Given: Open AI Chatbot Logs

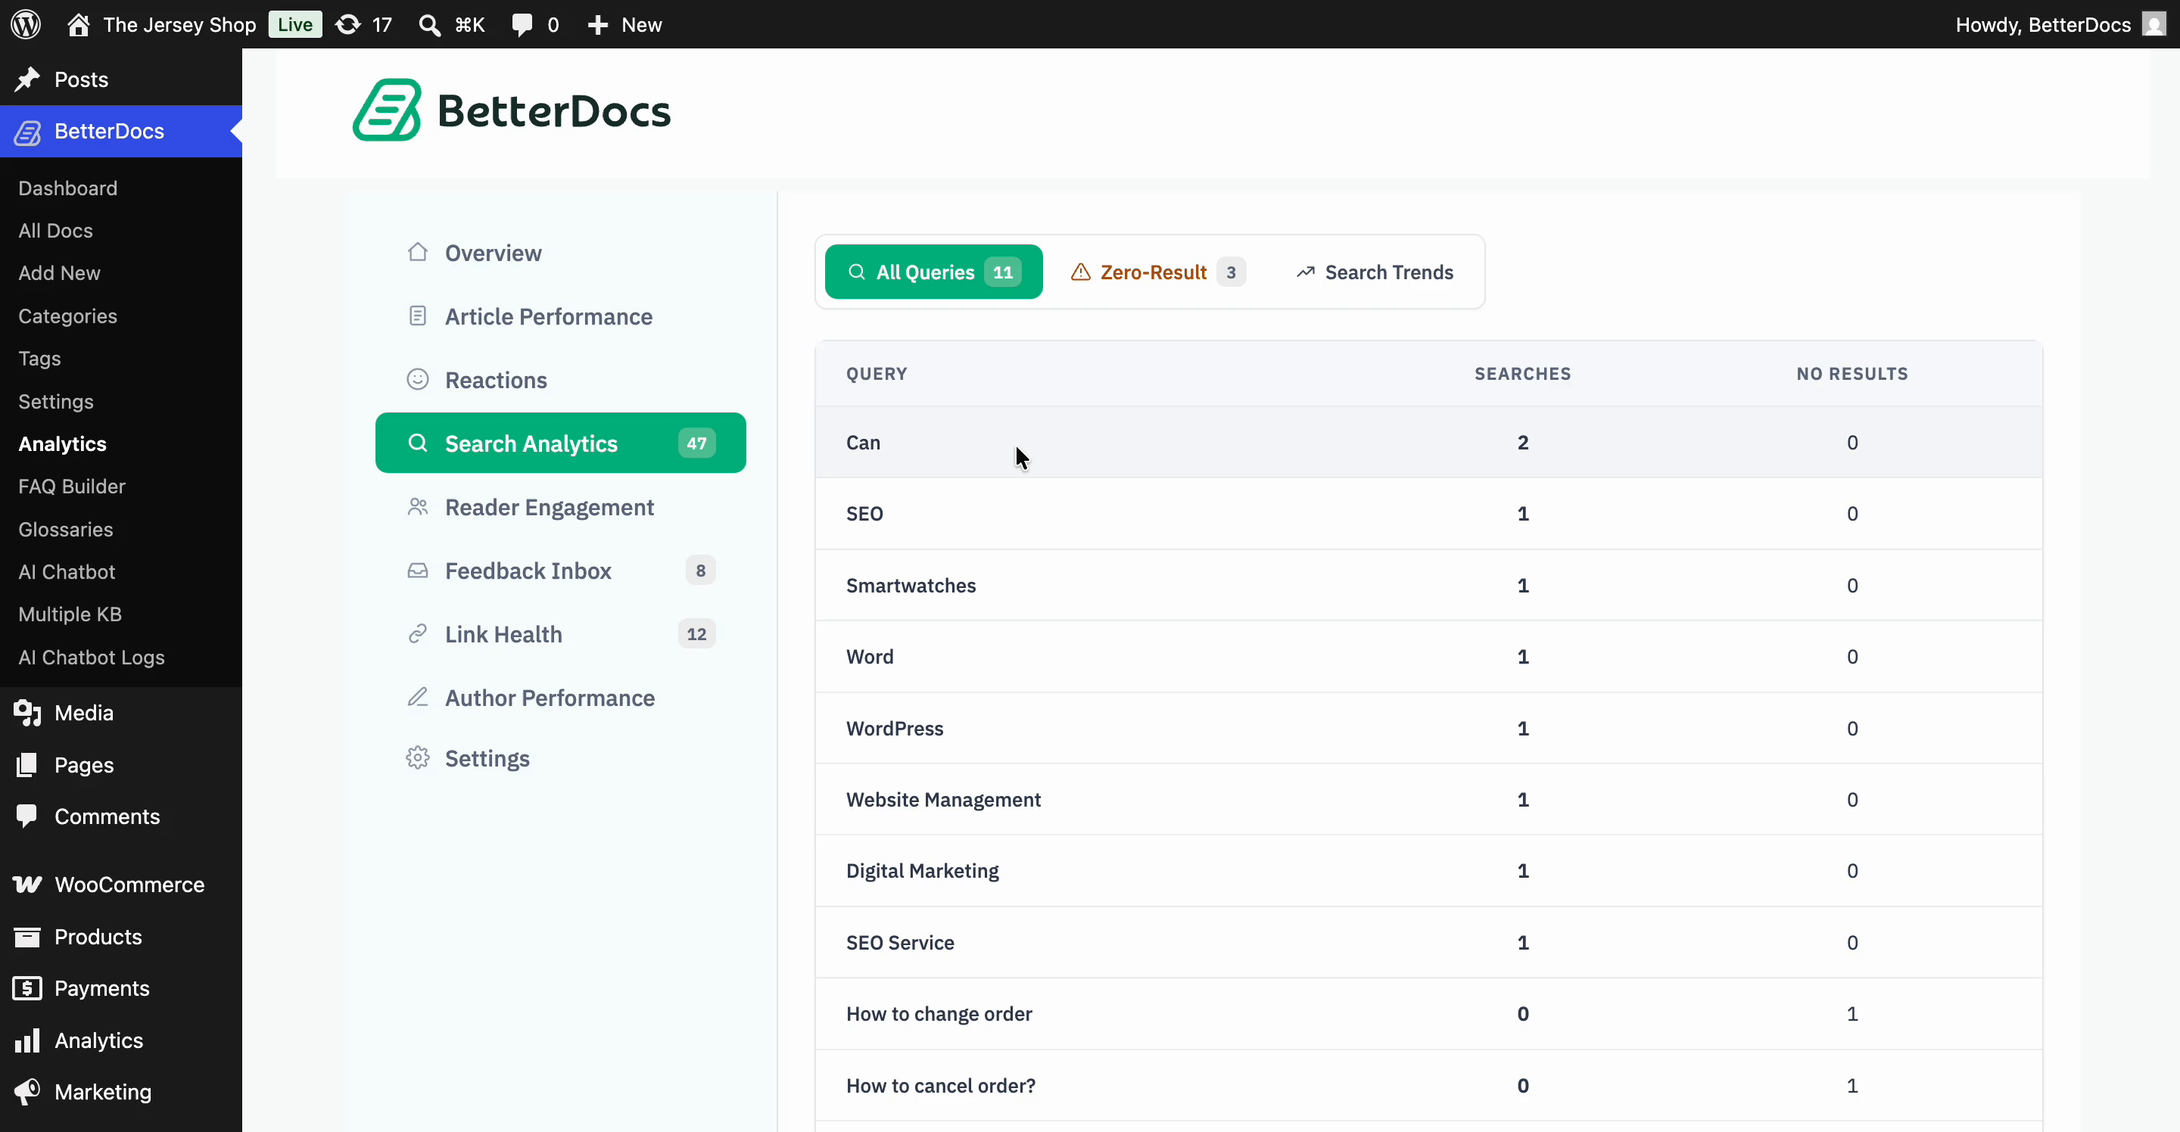Looking at the screenshot, I should point(92,657).
